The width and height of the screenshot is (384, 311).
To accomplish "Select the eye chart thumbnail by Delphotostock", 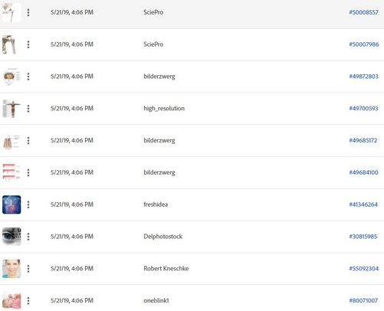I will tap(11, 237).
